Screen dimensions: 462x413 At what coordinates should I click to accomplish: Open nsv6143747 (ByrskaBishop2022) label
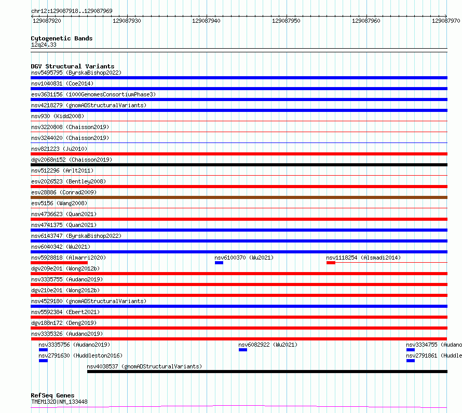pos(76,236)
